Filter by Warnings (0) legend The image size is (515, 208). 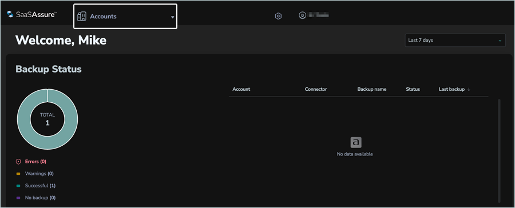click(39, 174)
